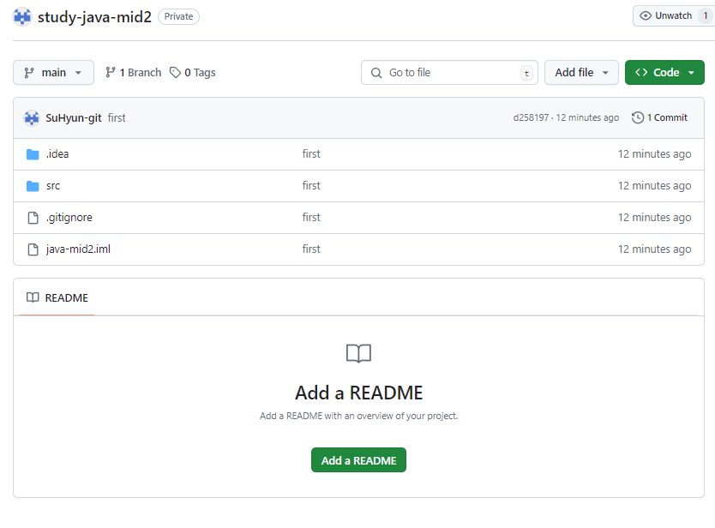Click the eye icon on Unwatch
715x528 pixels.
point(646,16)
